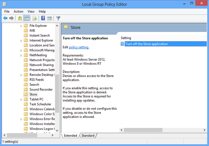Viewport: 209px width, 146px height.
Task: Expand the File Explorer tree node
Action: pyautogui.click(x=21, y=26)
